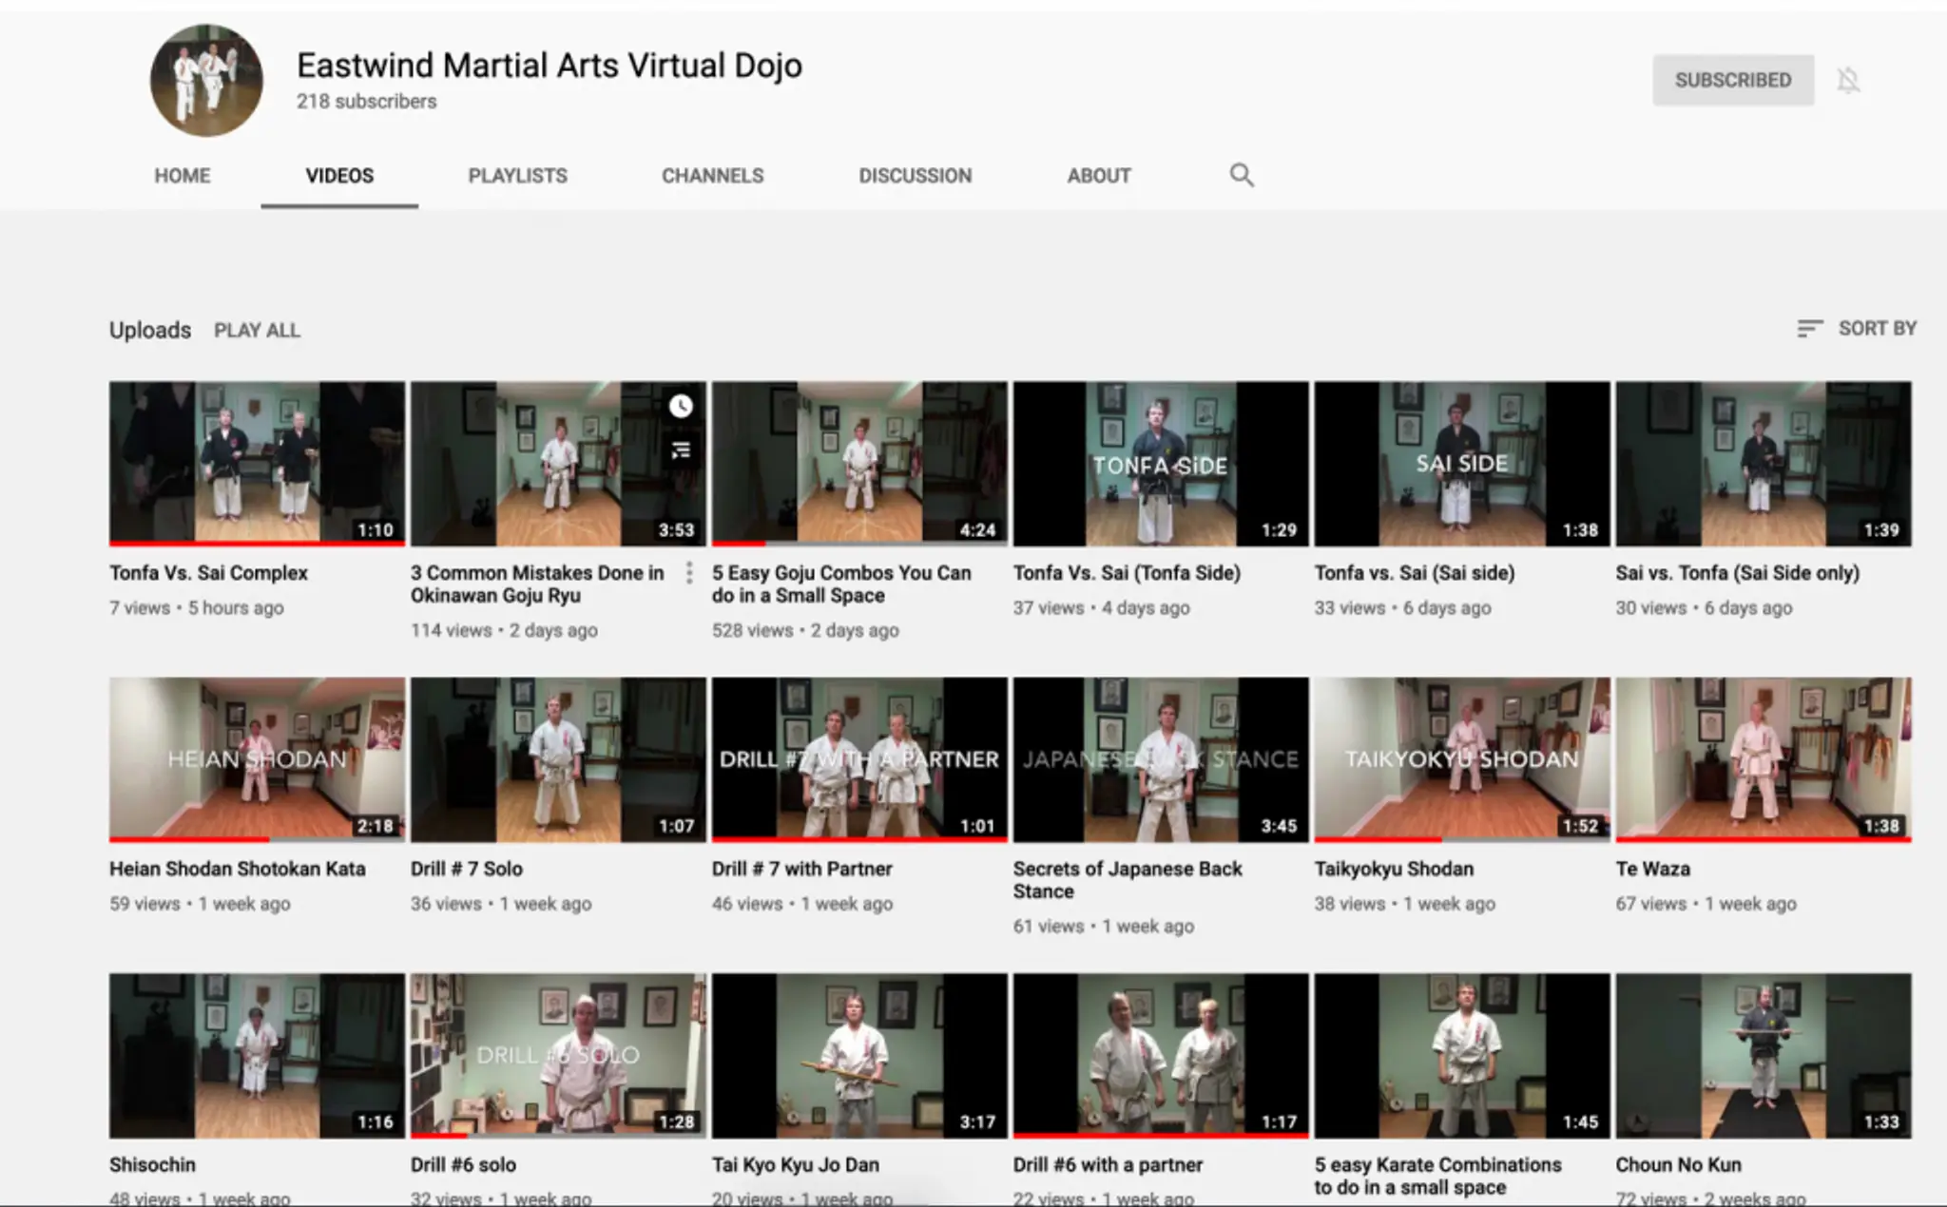Screen dimensions: 1947x1207
Task: Open the Tonfa Vs. Sai Complex title link
Action: pyautogui.click(x=209, y=573)
